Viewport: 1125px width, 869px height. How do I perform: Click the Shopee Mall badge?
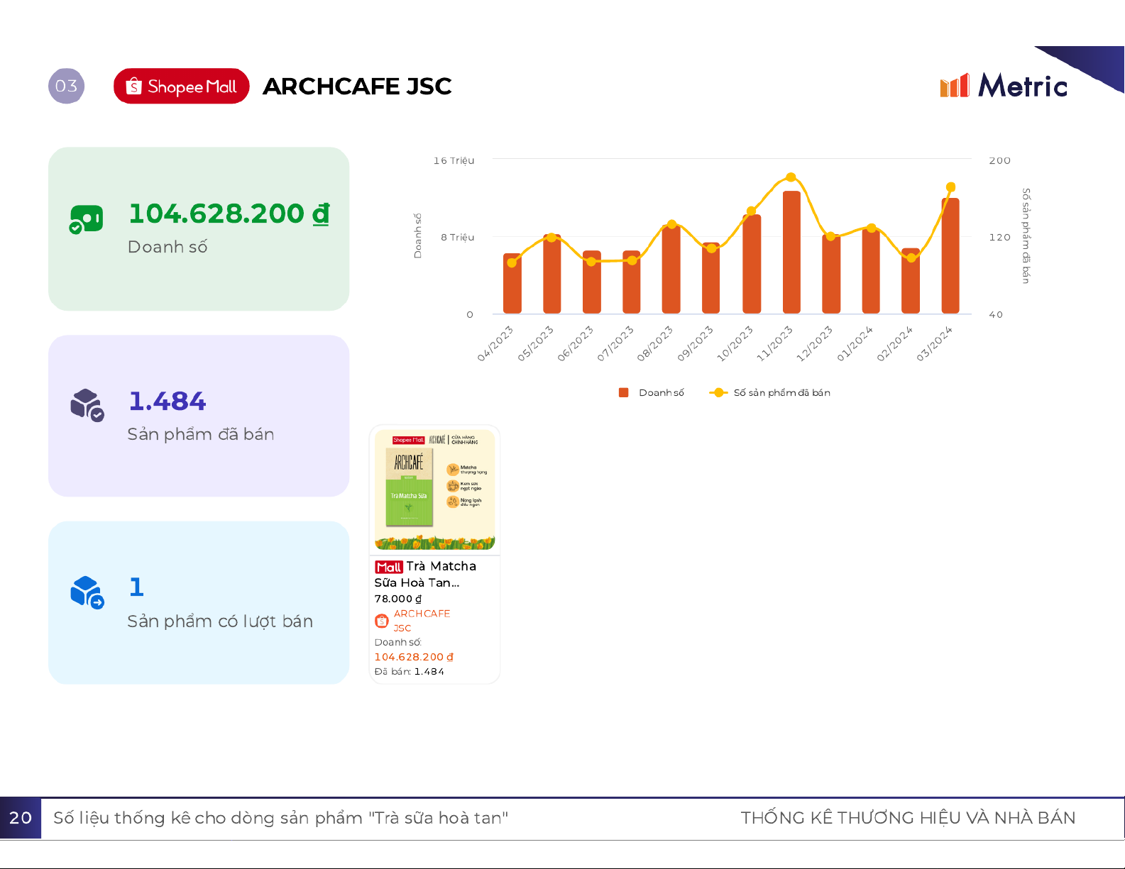pyautogui.click(x=181, y=87)
